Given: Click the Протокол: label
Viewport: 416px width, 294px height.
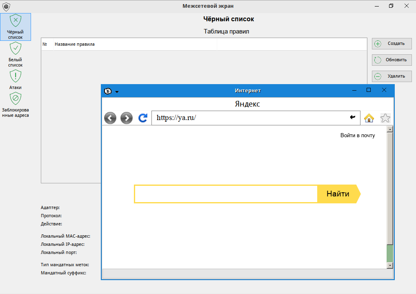Looking at the screenshot, I should click(51, 216).
